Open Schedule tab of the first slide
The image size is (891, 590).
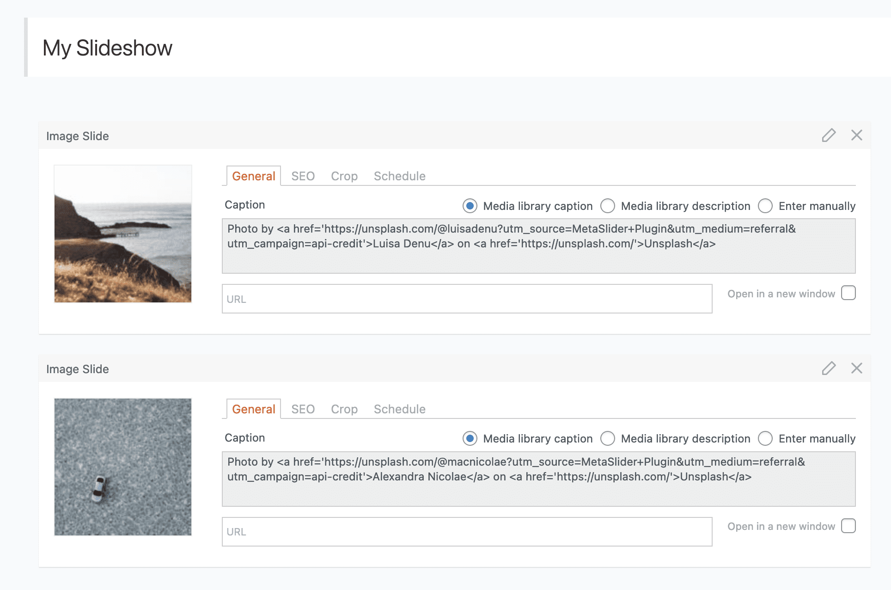pyautogui.click(x=399, y=176)
